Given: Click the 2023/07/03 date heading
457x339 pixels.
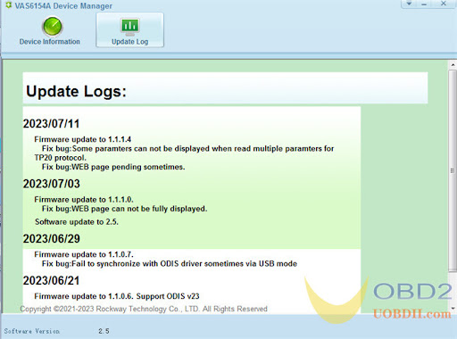Looking at the screenshot, I should click(x=52, y=184).
